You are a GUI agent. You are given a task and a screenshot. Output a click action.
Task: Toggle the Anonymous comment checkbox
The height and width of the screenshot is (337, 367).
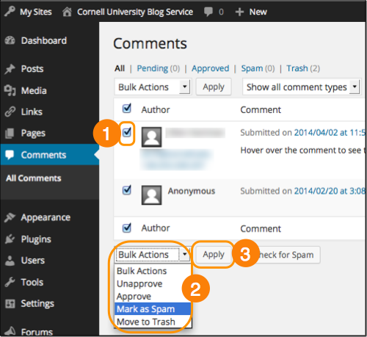coord(127,190)
